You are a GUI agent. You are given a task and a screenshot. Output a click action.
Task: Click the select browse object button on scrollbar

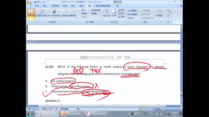[181, 101]
